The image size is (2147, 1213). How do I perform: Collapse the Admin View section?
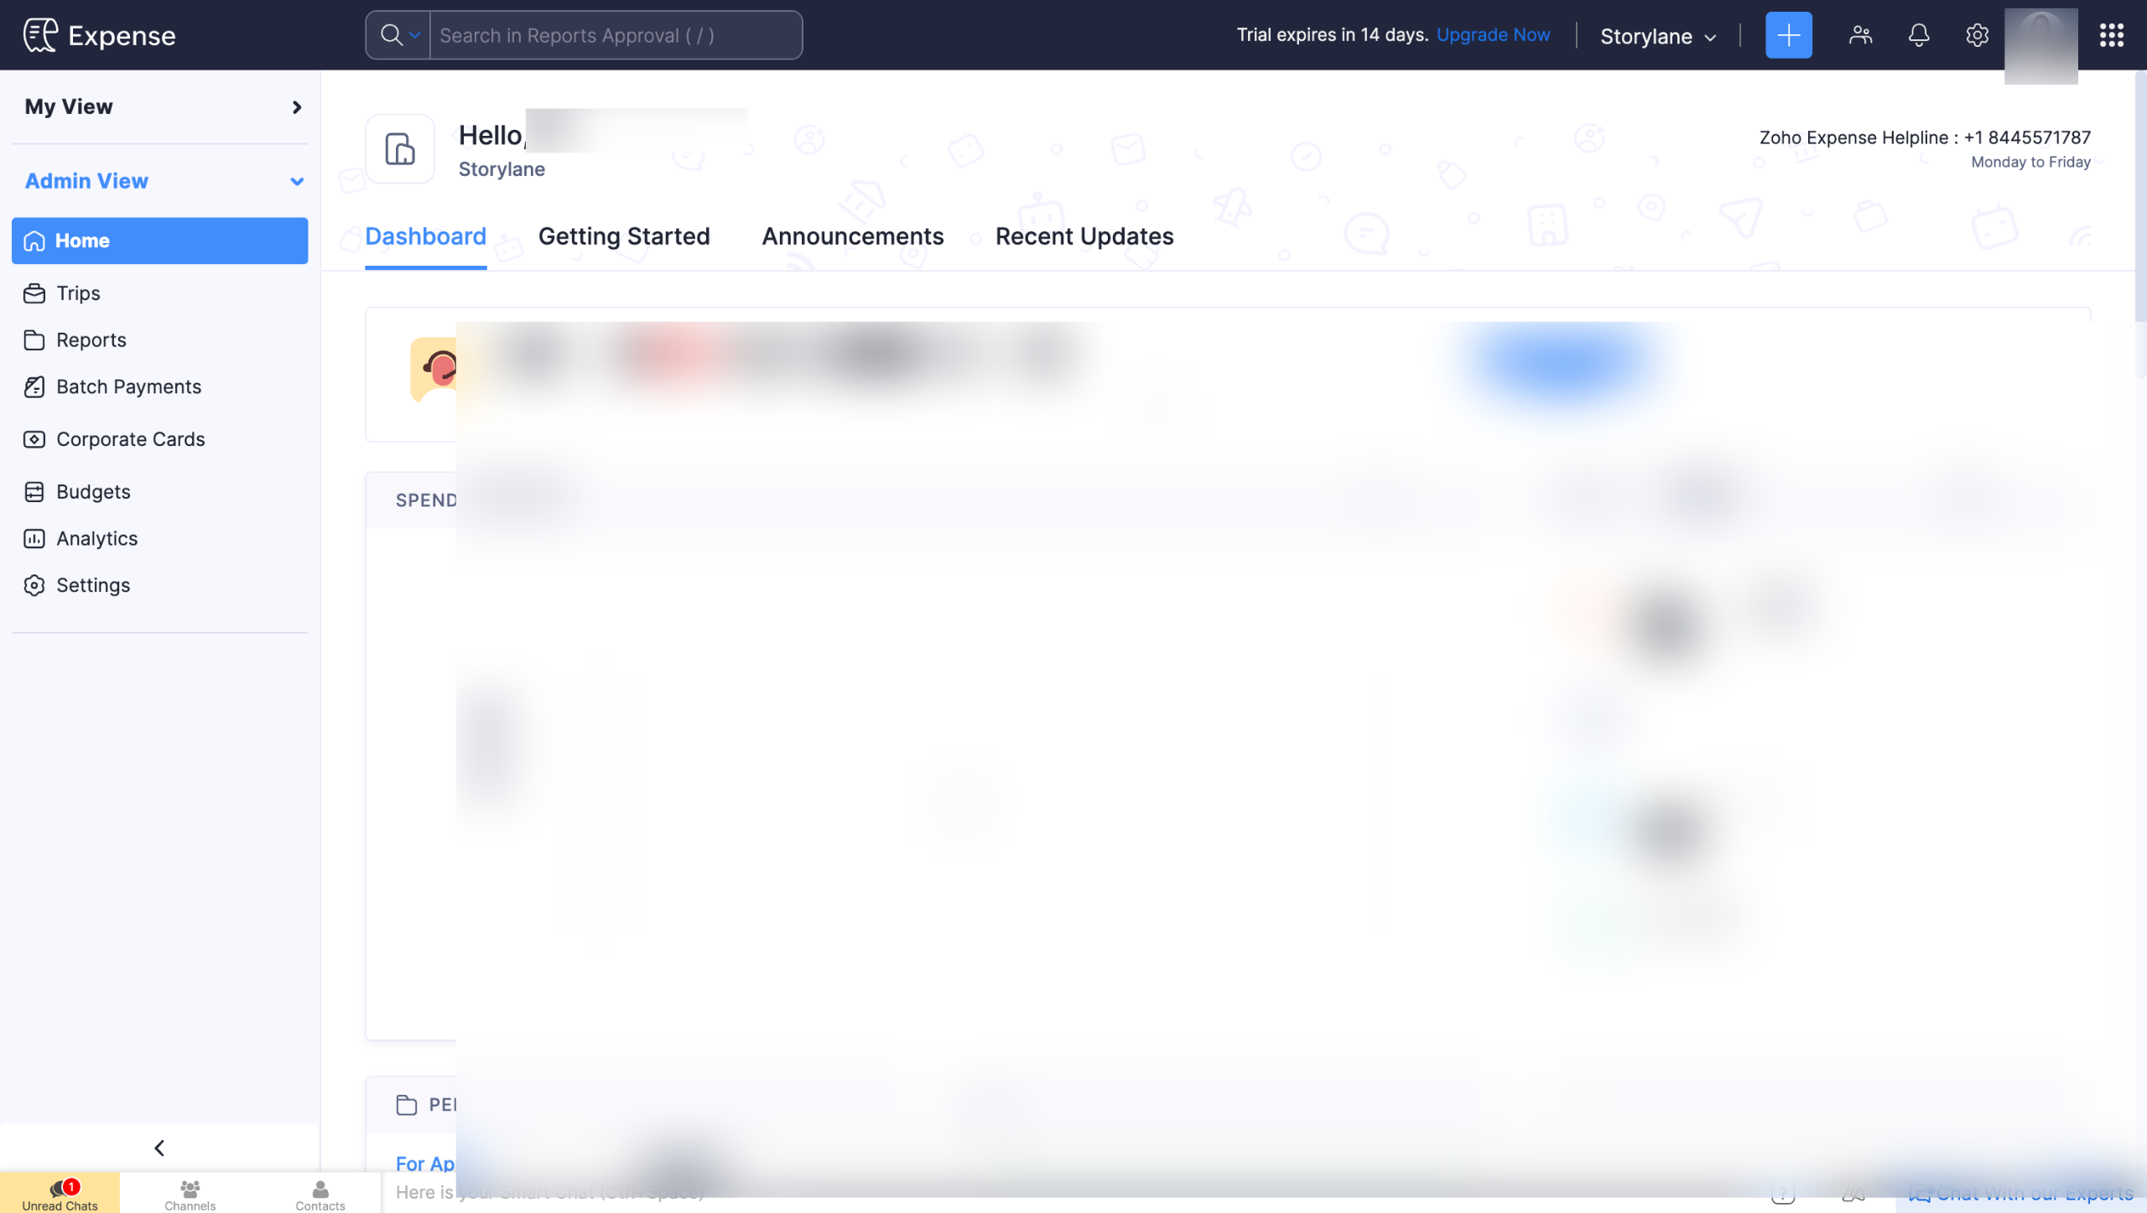[x=296, y=181]
